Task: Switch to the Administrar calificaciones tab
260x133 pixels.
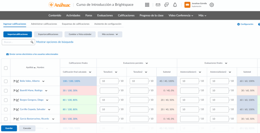Action: [x=44, y=24]
